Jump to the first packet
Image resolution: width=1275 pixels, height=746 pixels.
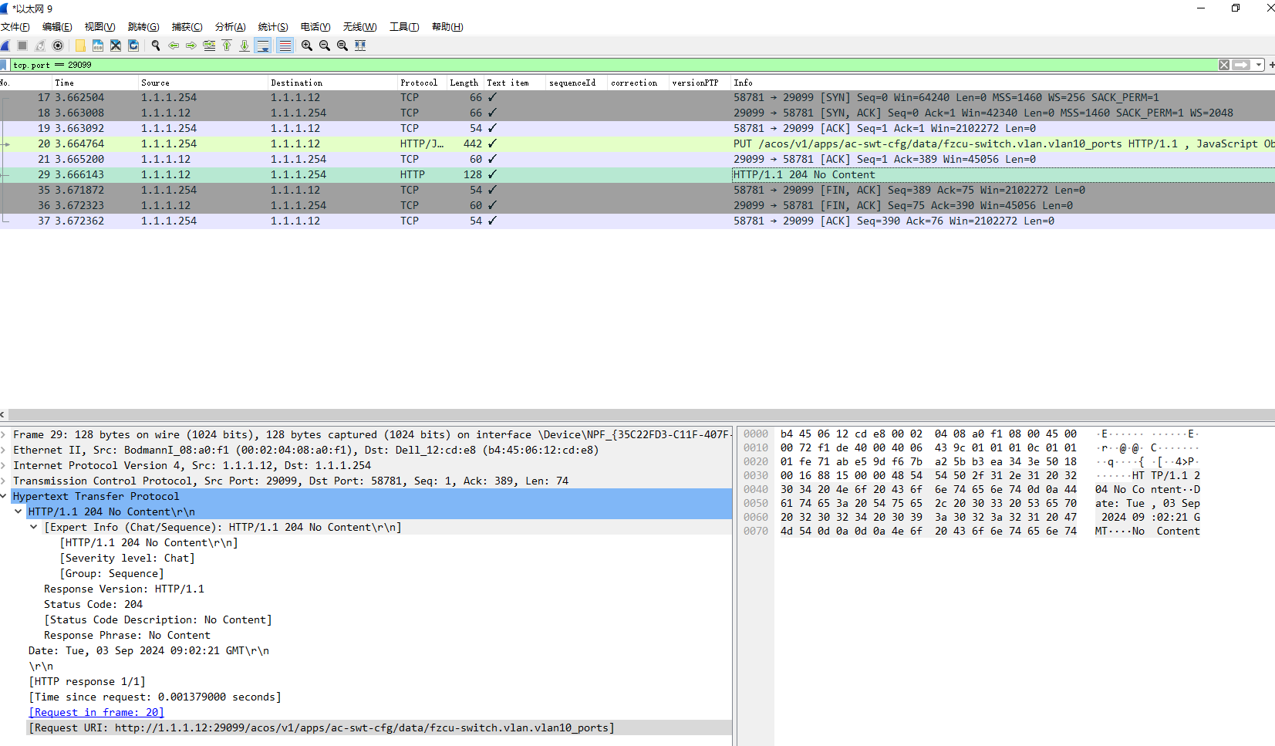[227, 46]
